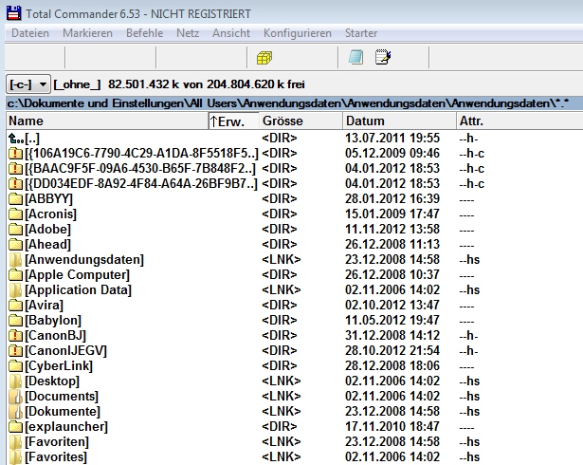Screen dimensions: 583x465
Task: Click the Application Data link folder icon
Action: tap(15, 290)
